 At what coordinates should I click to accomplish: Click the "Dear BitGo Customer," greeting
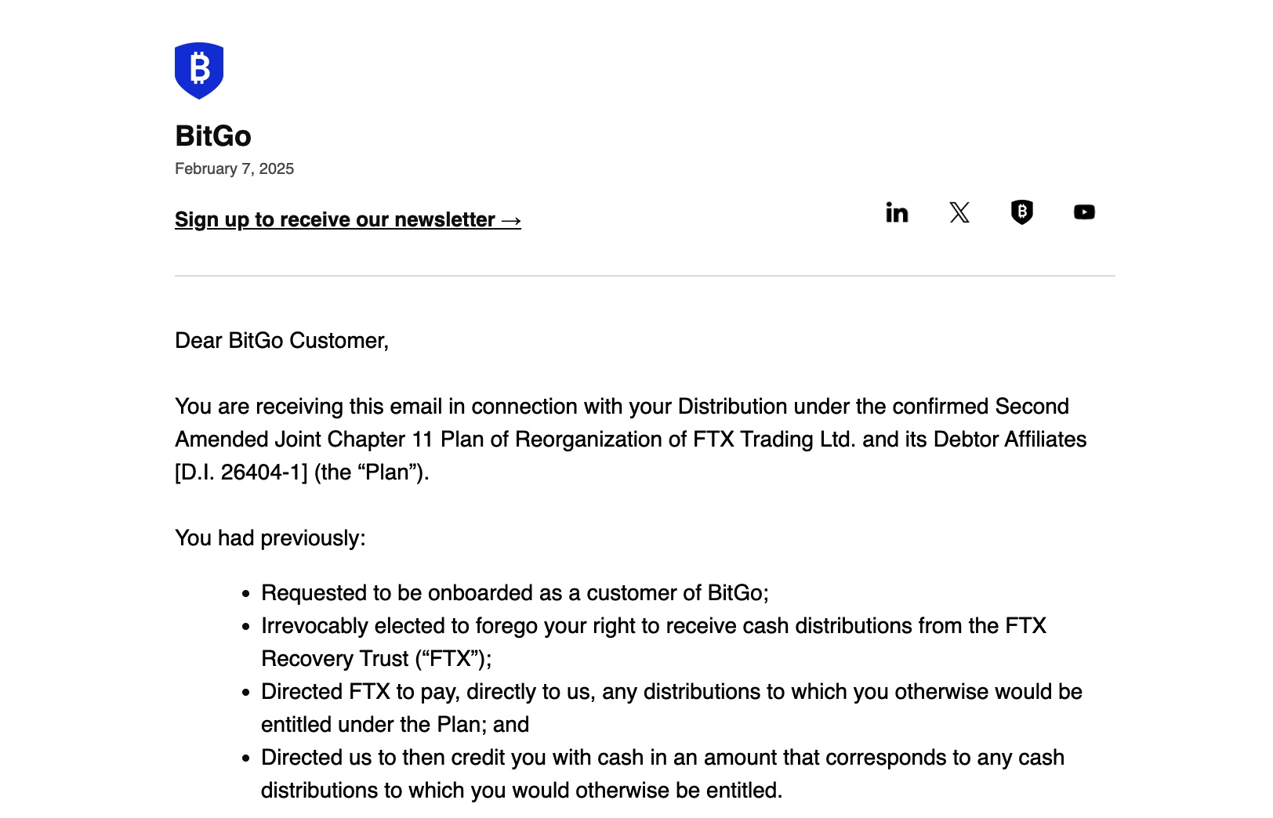281,341
